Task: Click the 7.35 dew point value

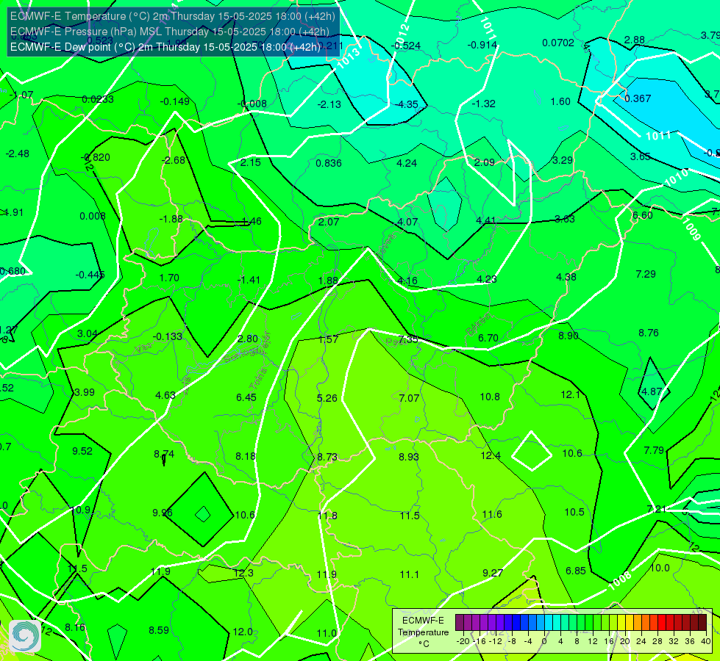Action: pyautogui.click(x=408, y=339)
